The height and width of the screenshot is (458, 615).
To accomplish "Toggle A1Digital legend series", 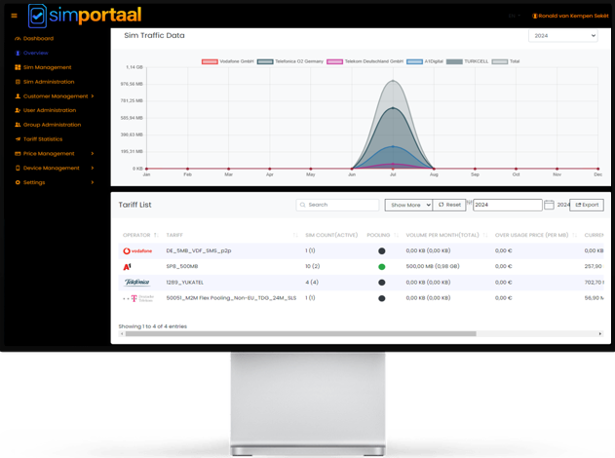I will [x=425, y=61].
